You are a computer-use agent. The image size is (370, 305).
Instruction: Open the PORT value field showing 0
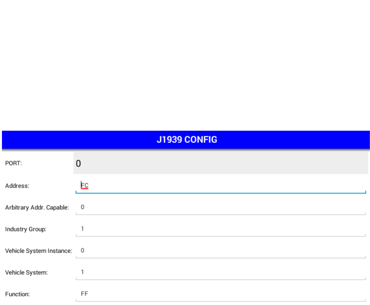pos(221,163)
